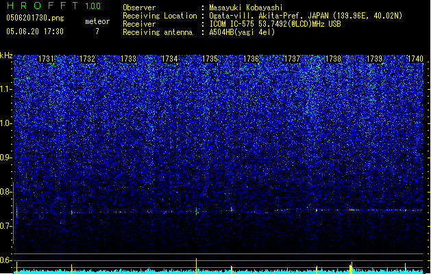Click the 0.6 kHz frequency label

5,260
